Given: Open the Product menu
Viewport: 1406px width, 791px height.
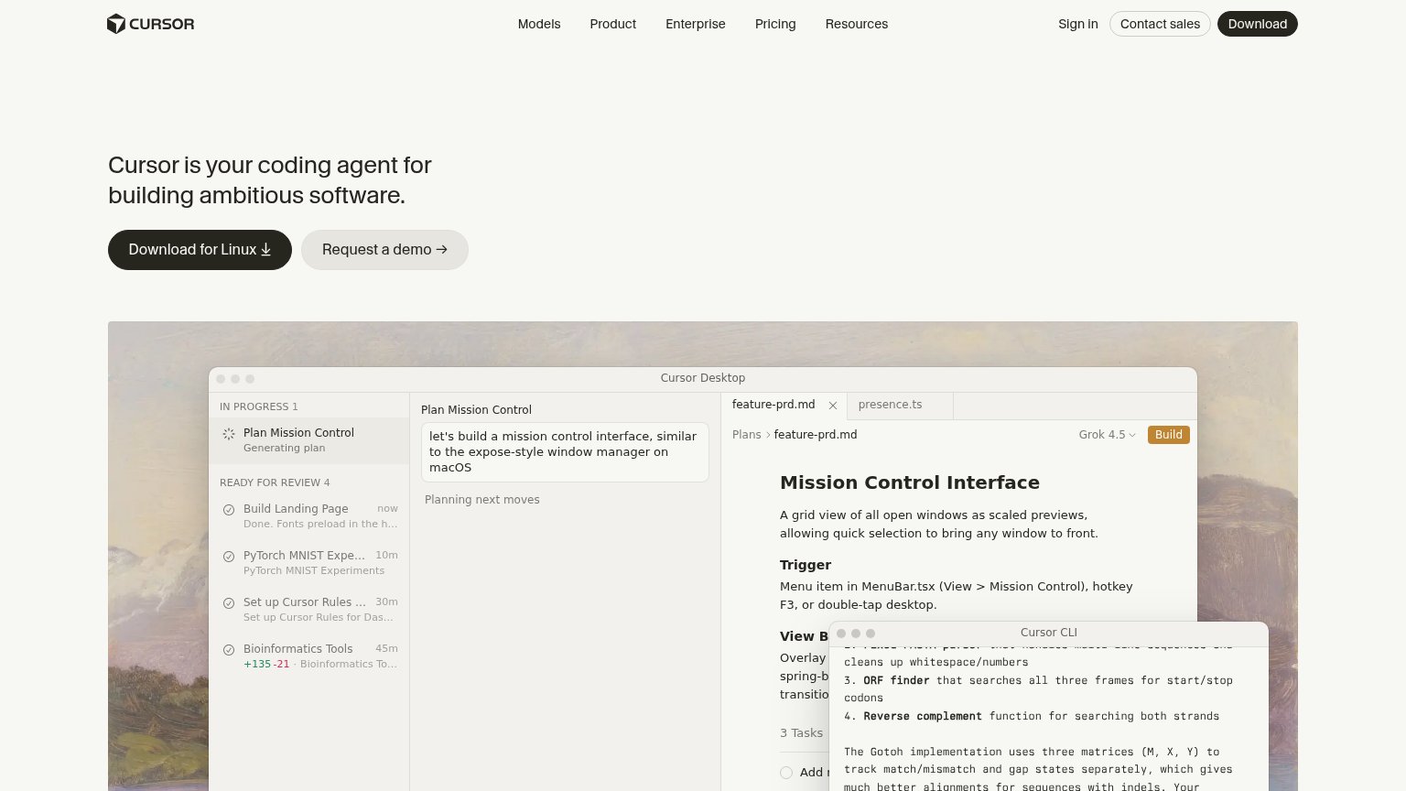Looking at the screenshot, I should coord(613,24).
